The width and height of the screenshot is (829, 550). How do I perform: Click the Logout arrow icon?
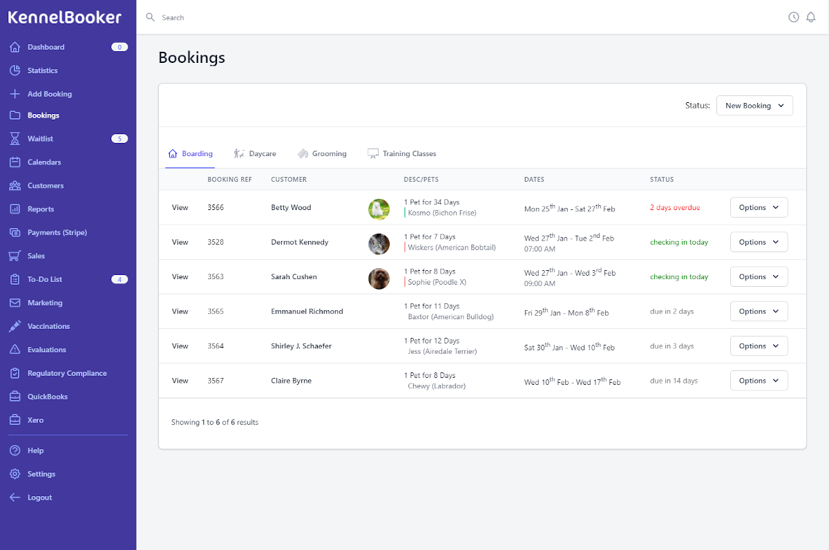pos(15,497)
